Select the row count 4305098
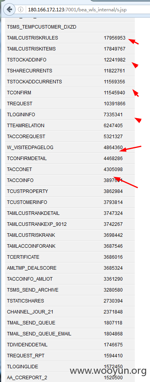This screenshot has height=382, width=150. [x=113, y=169]
